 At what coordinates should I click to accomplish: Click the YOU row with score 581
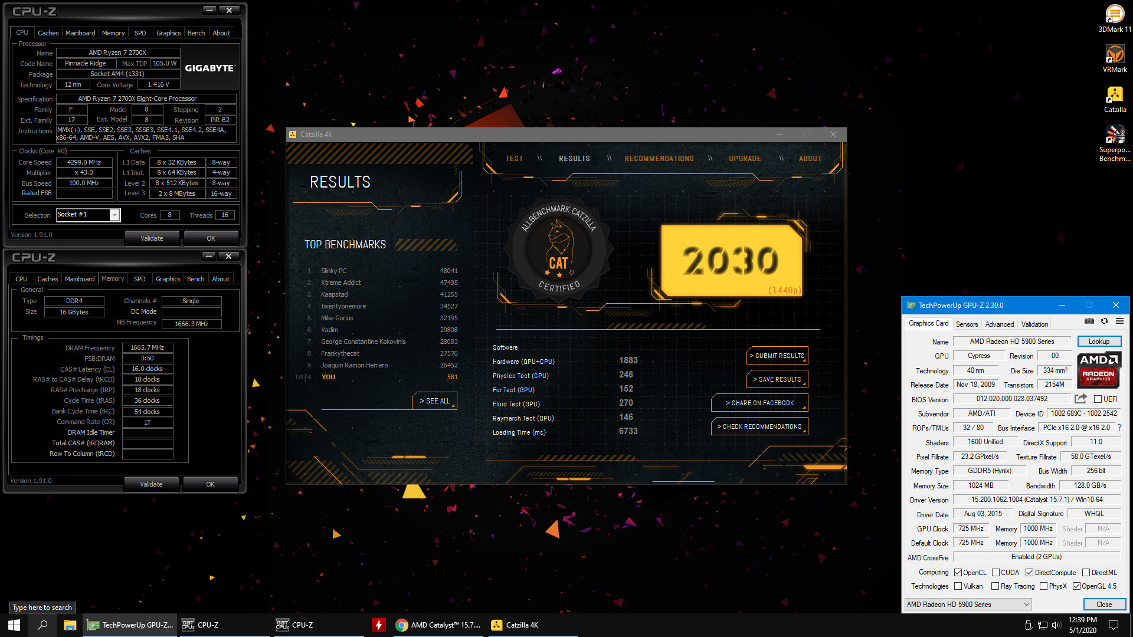[x=377, y=377]
